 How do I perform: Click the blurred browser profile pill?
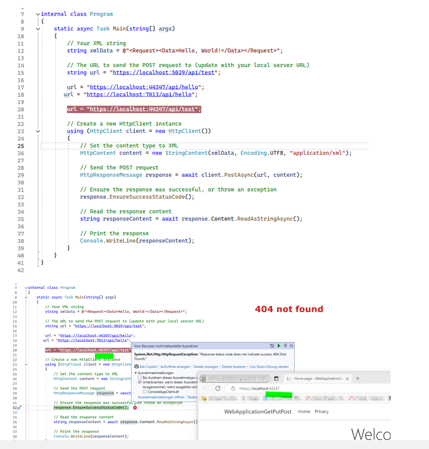tap(235, 379)
